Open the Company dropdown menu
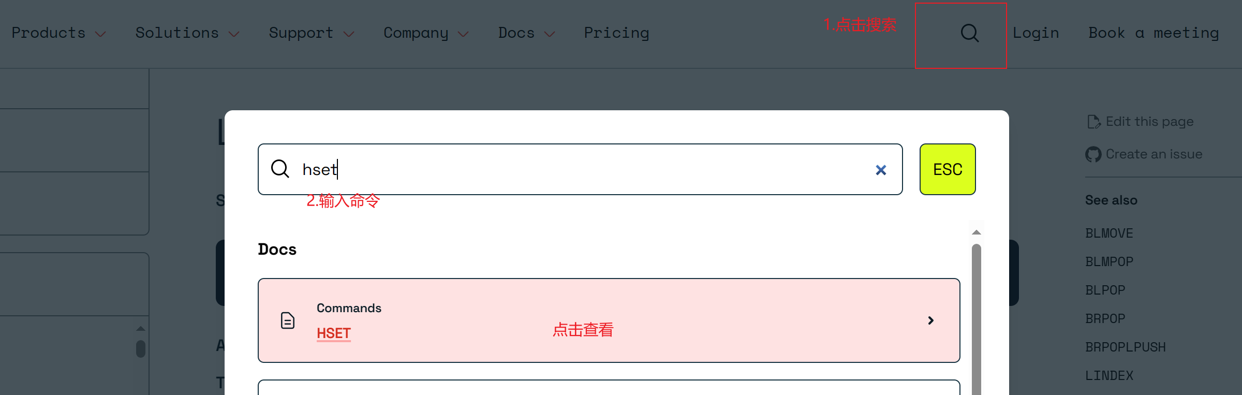Viewport: 1242px width, 395px height. (416, 33)
